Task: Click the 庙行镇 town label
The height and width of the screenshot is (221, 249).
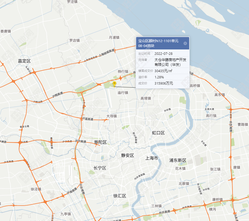Action: (x=123, y=93)
